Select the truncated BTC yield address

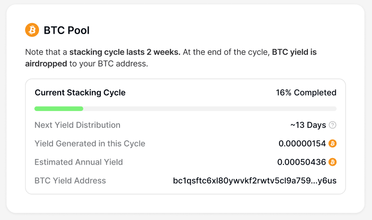[x=254, y=181]
